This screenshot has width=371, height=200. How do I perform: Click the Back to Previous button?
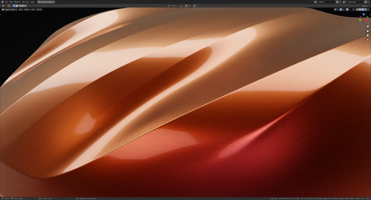point(46,2)
